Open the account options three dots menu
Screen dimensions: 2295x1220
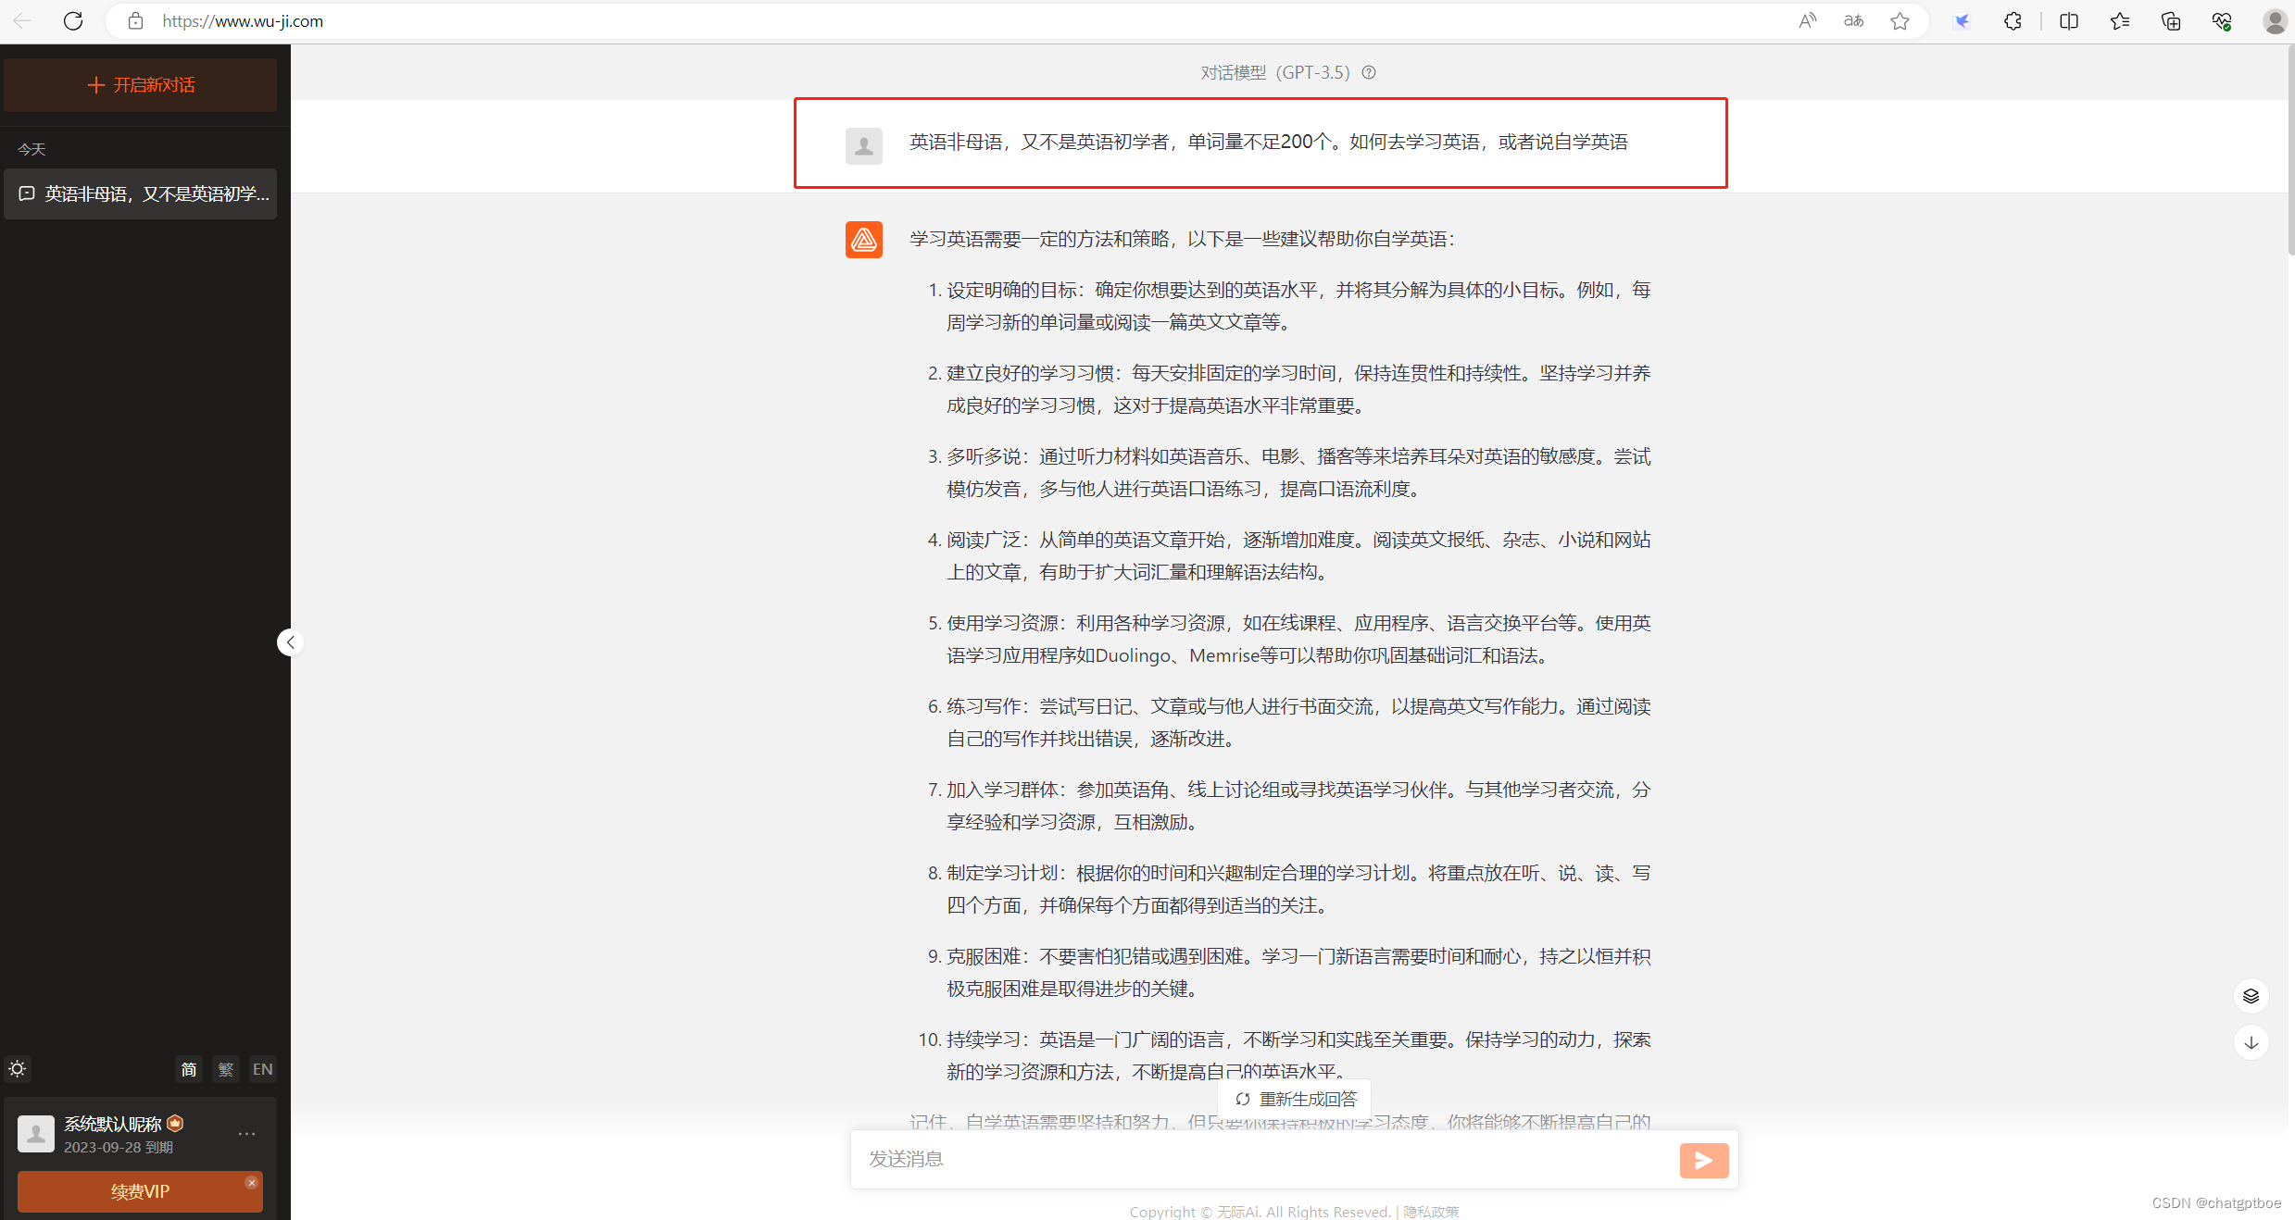coord(246,1134)
